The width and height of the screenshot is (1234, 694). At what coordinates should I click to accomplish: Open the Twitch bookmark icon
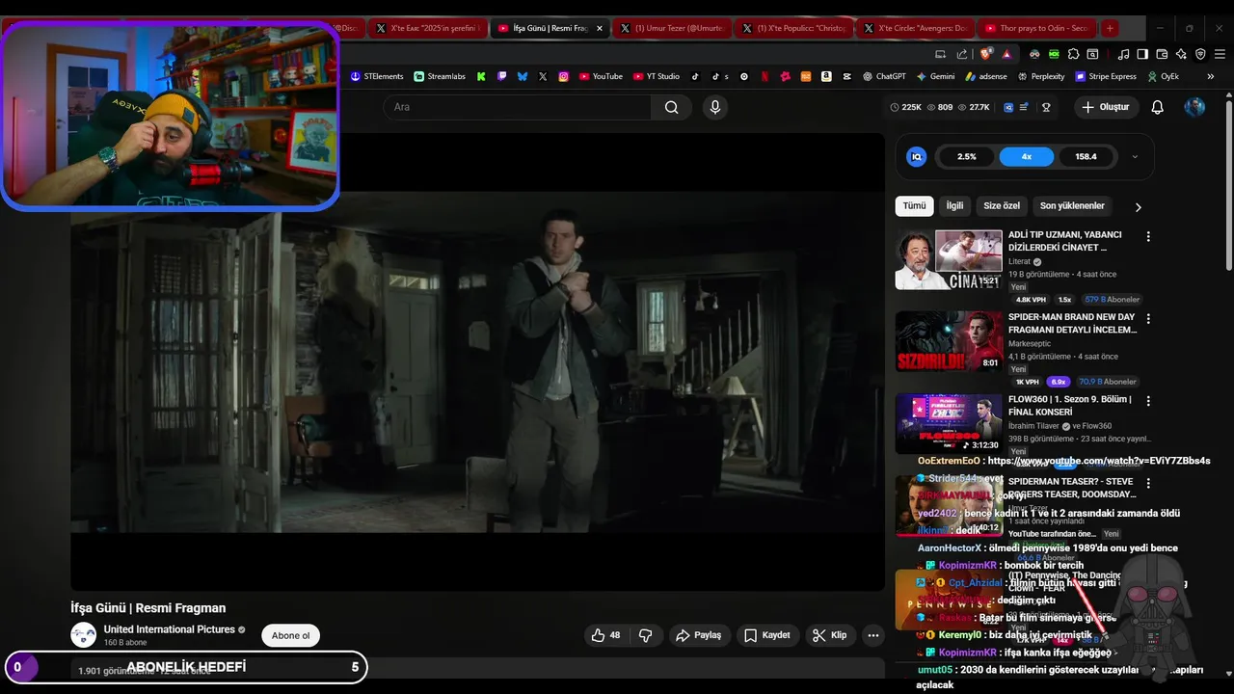coord(501,76)
